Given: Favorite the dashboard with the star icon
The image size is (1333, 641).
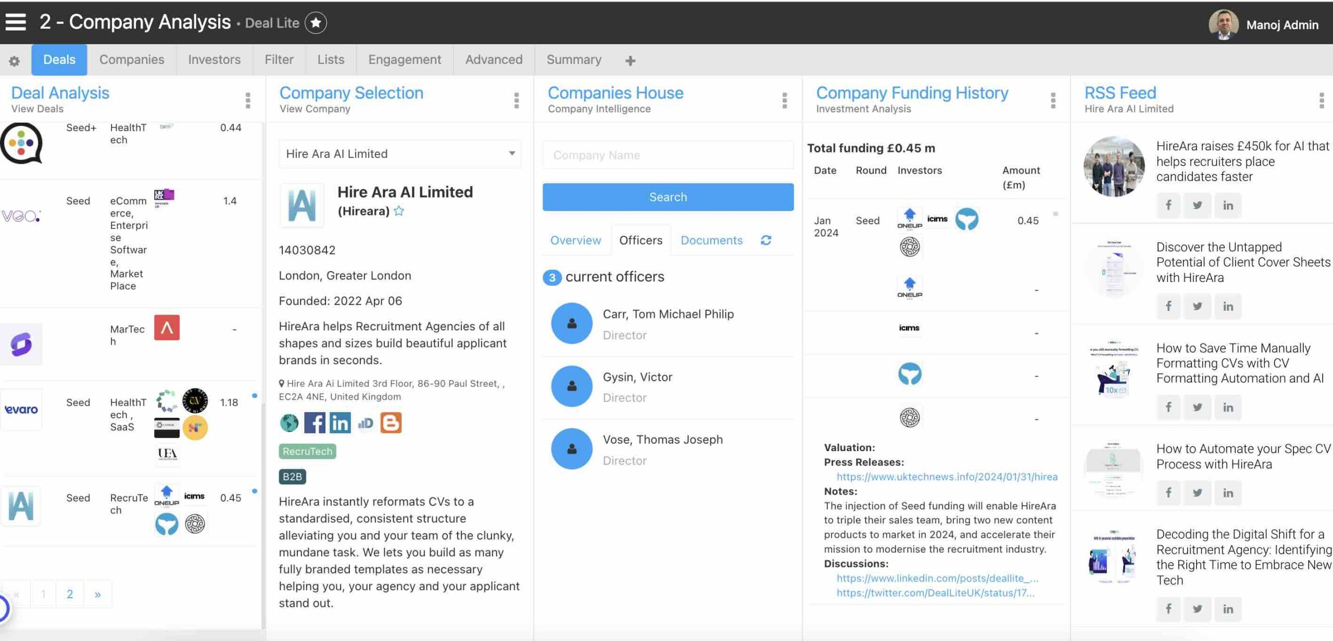Looking at the screenshot, I should tap(316, 23).
